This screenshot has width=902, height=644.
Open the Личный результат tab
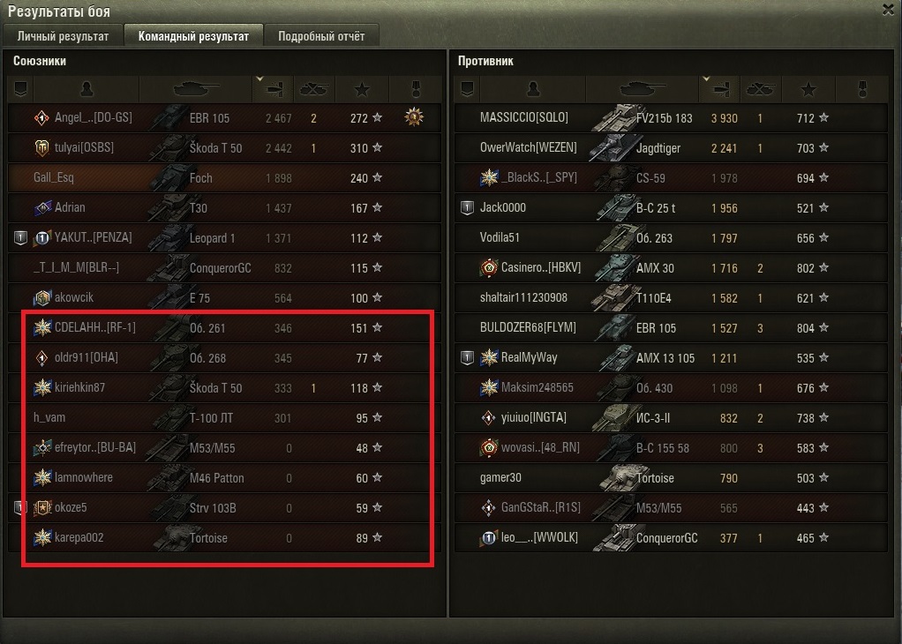coord(64,36)
